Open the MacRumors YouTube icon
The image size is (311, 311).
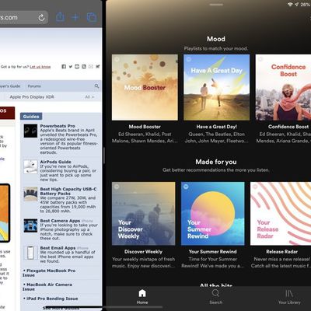click(77, 67)
